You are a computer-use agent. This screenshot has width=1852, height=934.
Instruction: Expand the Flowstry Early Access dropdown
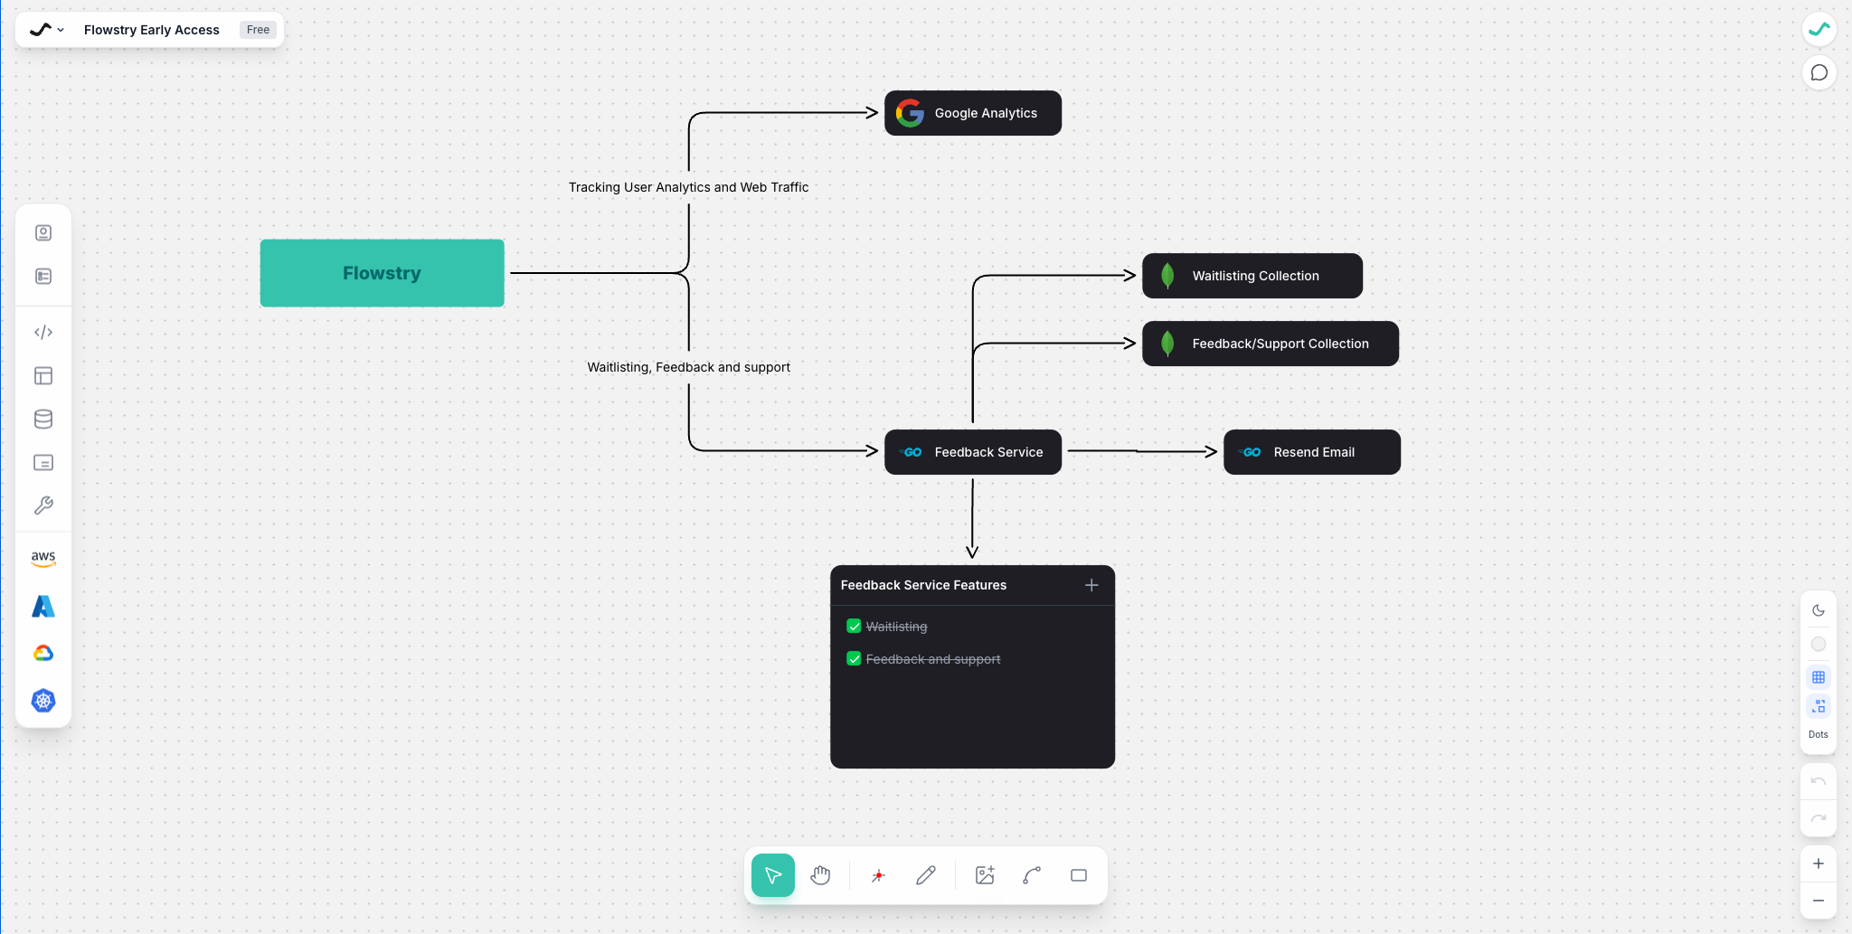[60, 29]
